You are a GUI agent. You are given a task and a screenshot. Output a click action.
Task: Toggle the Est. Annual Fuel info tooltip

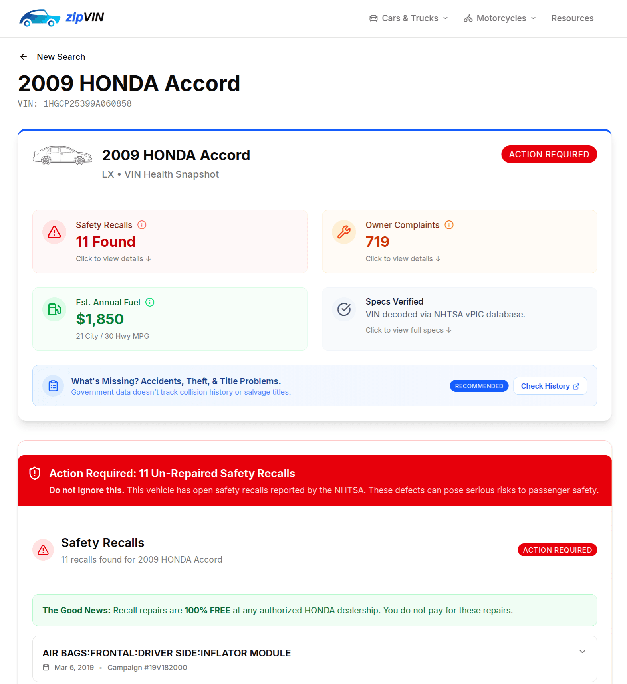(150, 302)
